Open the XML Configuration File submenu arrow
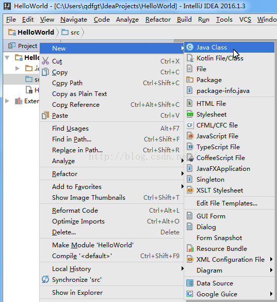The height and width of the screenshot is (302, 277). coord(271,259)
